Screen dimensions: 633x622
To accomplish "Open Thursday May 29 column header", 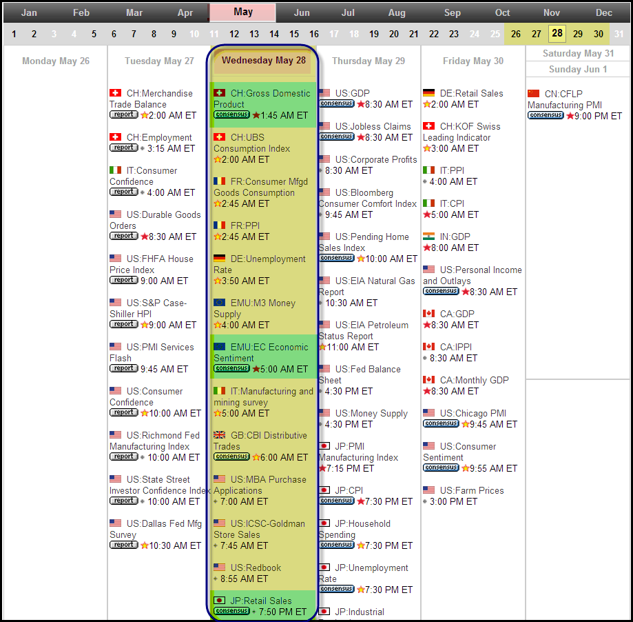I will tap(369, 61).
